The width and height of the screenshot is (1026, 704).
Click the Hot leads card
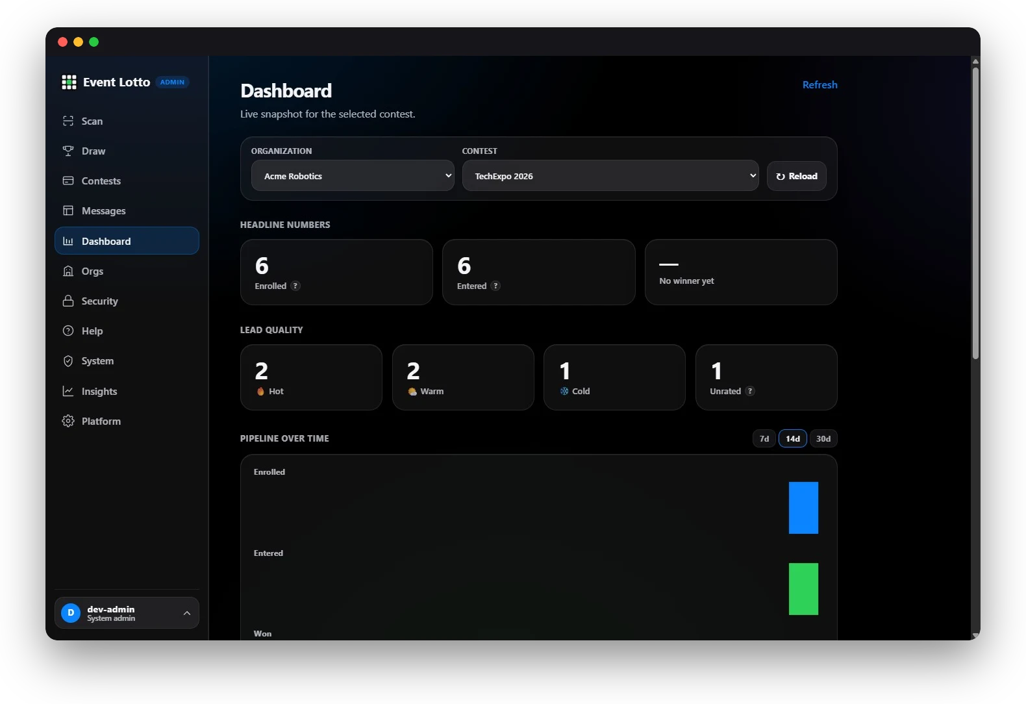click(x=311, y=377)
